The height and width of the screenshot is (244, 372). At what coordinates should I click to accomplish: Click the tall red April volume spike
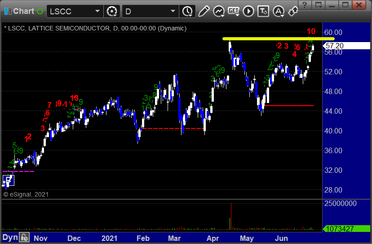[231, 216]
